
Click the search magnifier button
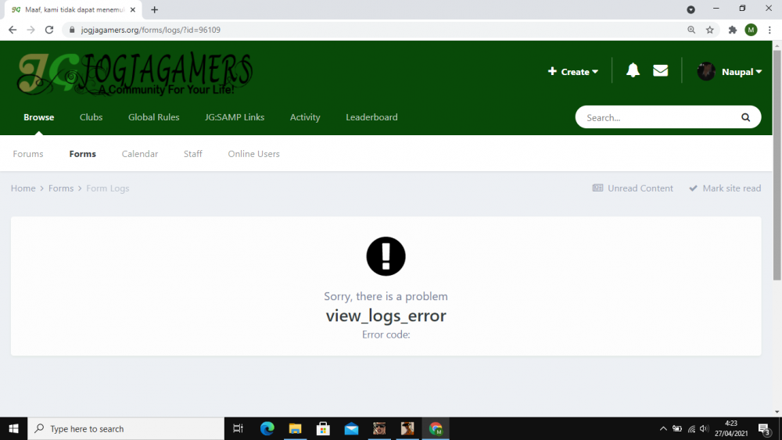tap(745, 117)
